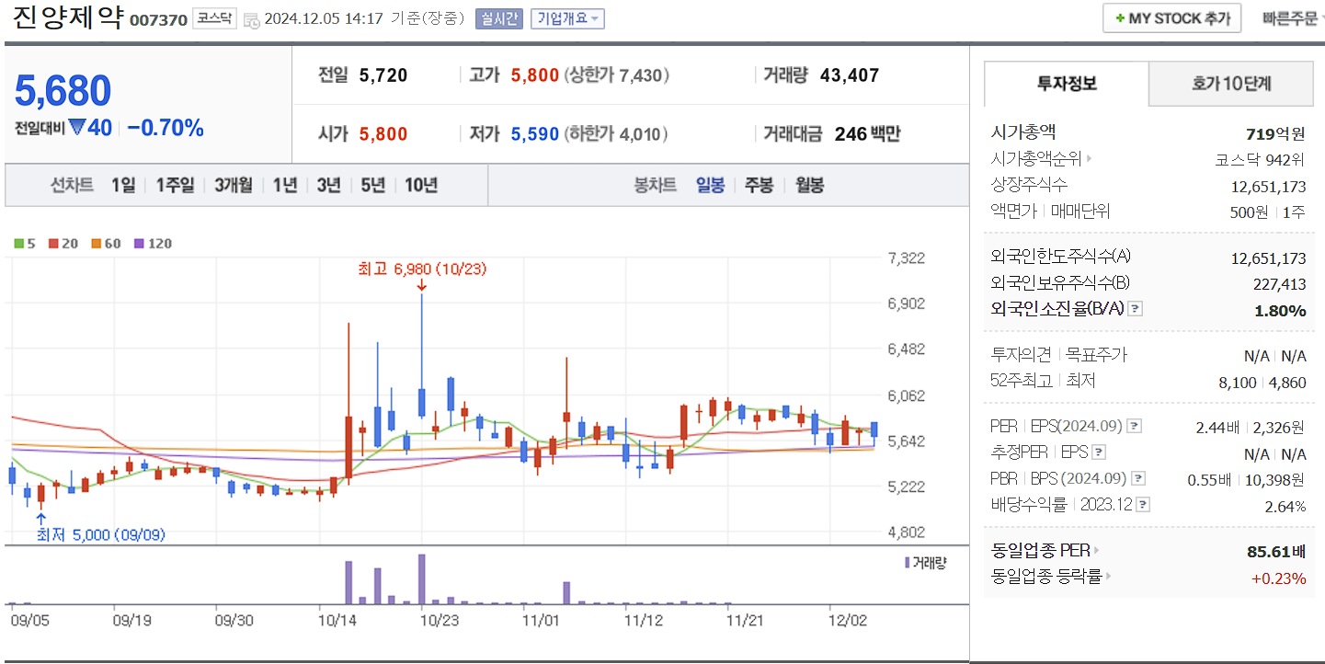
Task: Enable the 실시간 real-time mode
Action: [498, 18]
